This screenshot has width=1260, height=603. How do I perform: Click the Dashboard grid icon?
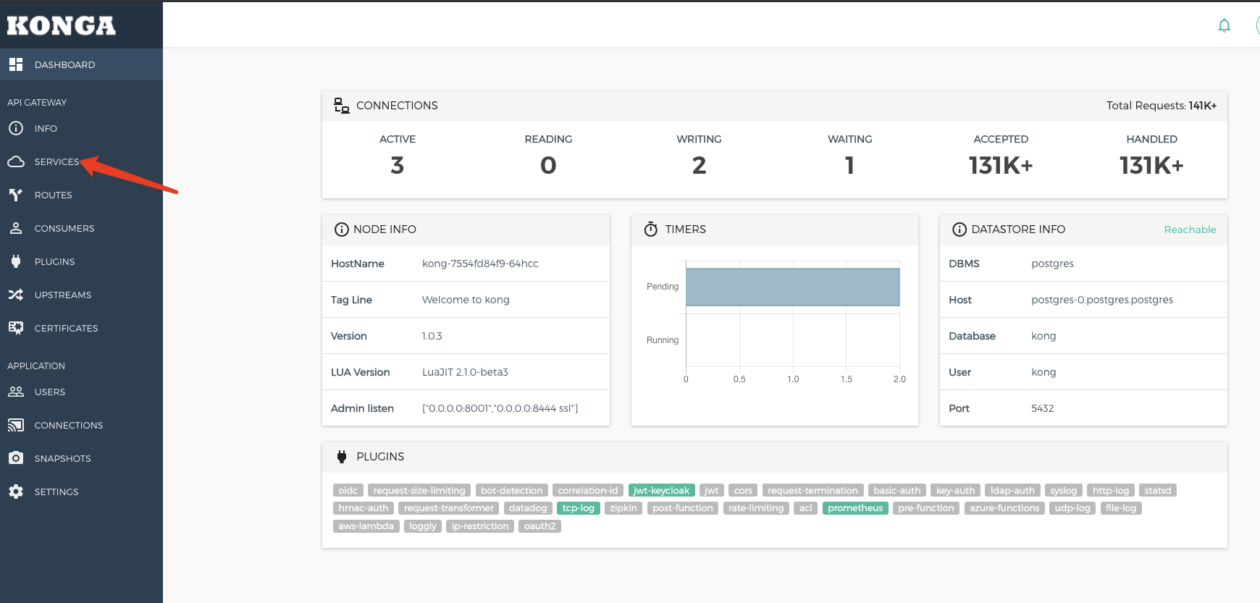tap(16, 64)
